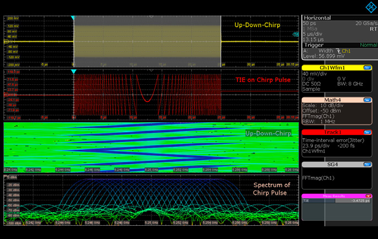This screenshot has height=239, width=378.
Task: Minimize the SG4 signal box
Action: click(x=368, y=165)
